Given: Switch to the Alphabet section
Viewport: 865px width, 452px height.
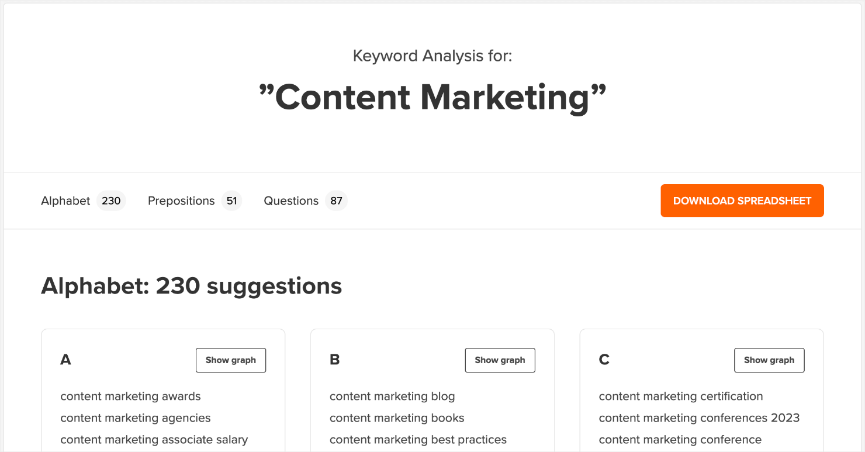Looking at the screenshot, I should tap(65, 201).
